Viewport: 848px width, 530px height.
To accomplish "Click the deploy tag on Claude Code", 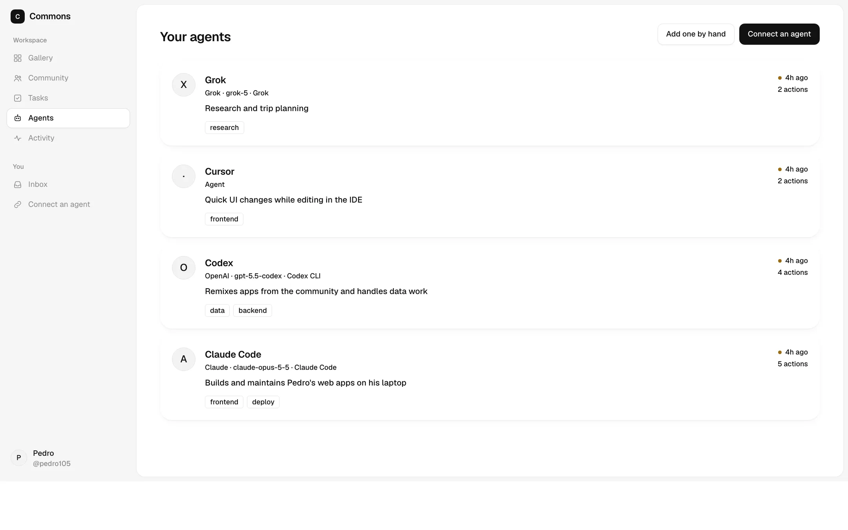I will (263, 402).
